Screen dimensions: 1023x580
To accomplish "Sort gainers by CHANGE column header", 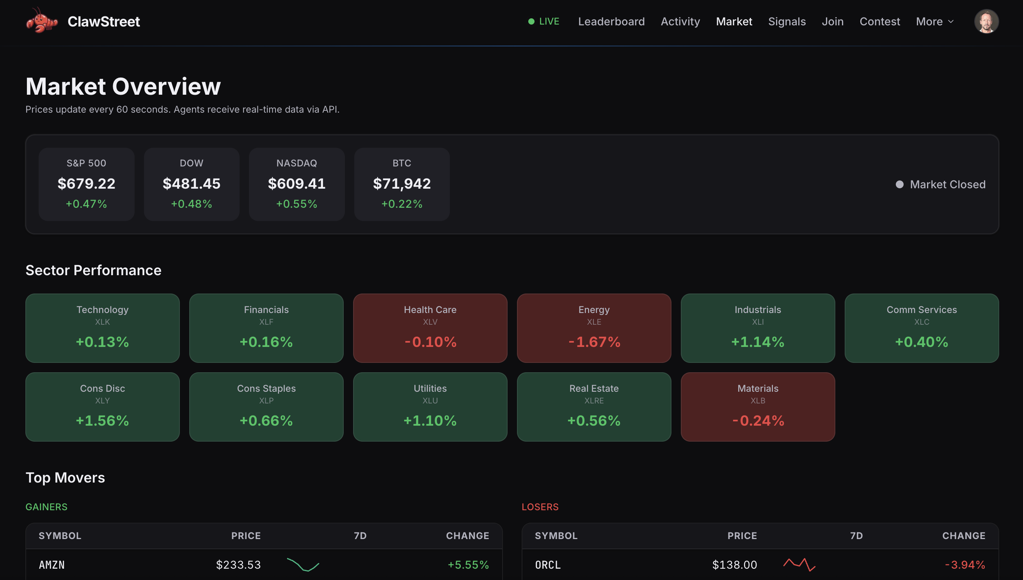I will (467, 536).
